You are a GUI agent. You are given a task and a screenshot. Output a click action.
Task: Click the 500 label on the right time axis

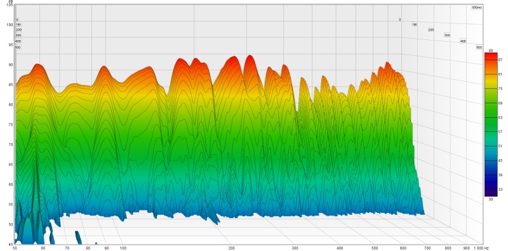pos(479,48)
